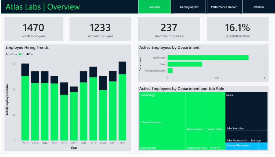Select the ActiveEmployees 1233 card

pyautogui.click(x=100, y=29)
